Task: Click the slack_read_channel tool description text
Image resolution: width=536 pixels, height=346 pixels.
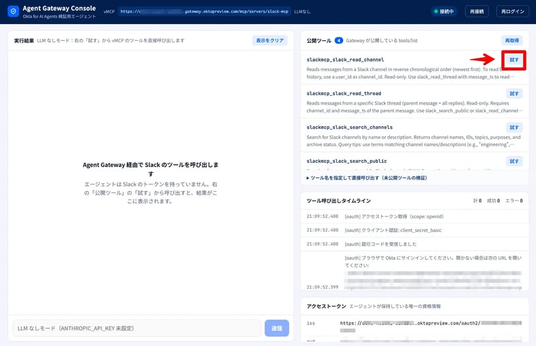Action: tap(410, 73)
